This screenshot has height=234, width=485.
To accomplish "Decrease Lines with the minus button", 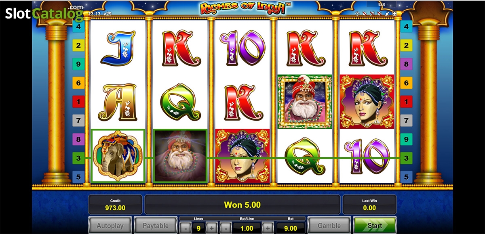I will 185,228.
